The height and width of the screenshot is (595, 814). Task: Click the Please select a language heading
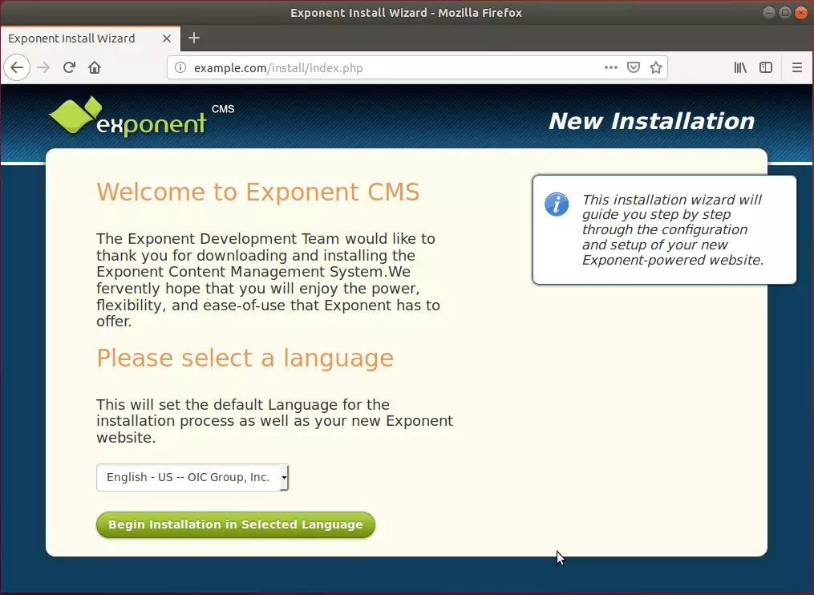pyautogui.click(x=245, y=358)
